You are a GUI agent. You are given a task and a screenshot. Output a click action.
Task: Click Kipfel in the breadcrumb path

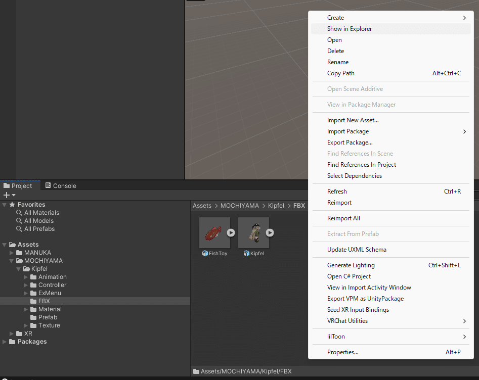point(276,205)
